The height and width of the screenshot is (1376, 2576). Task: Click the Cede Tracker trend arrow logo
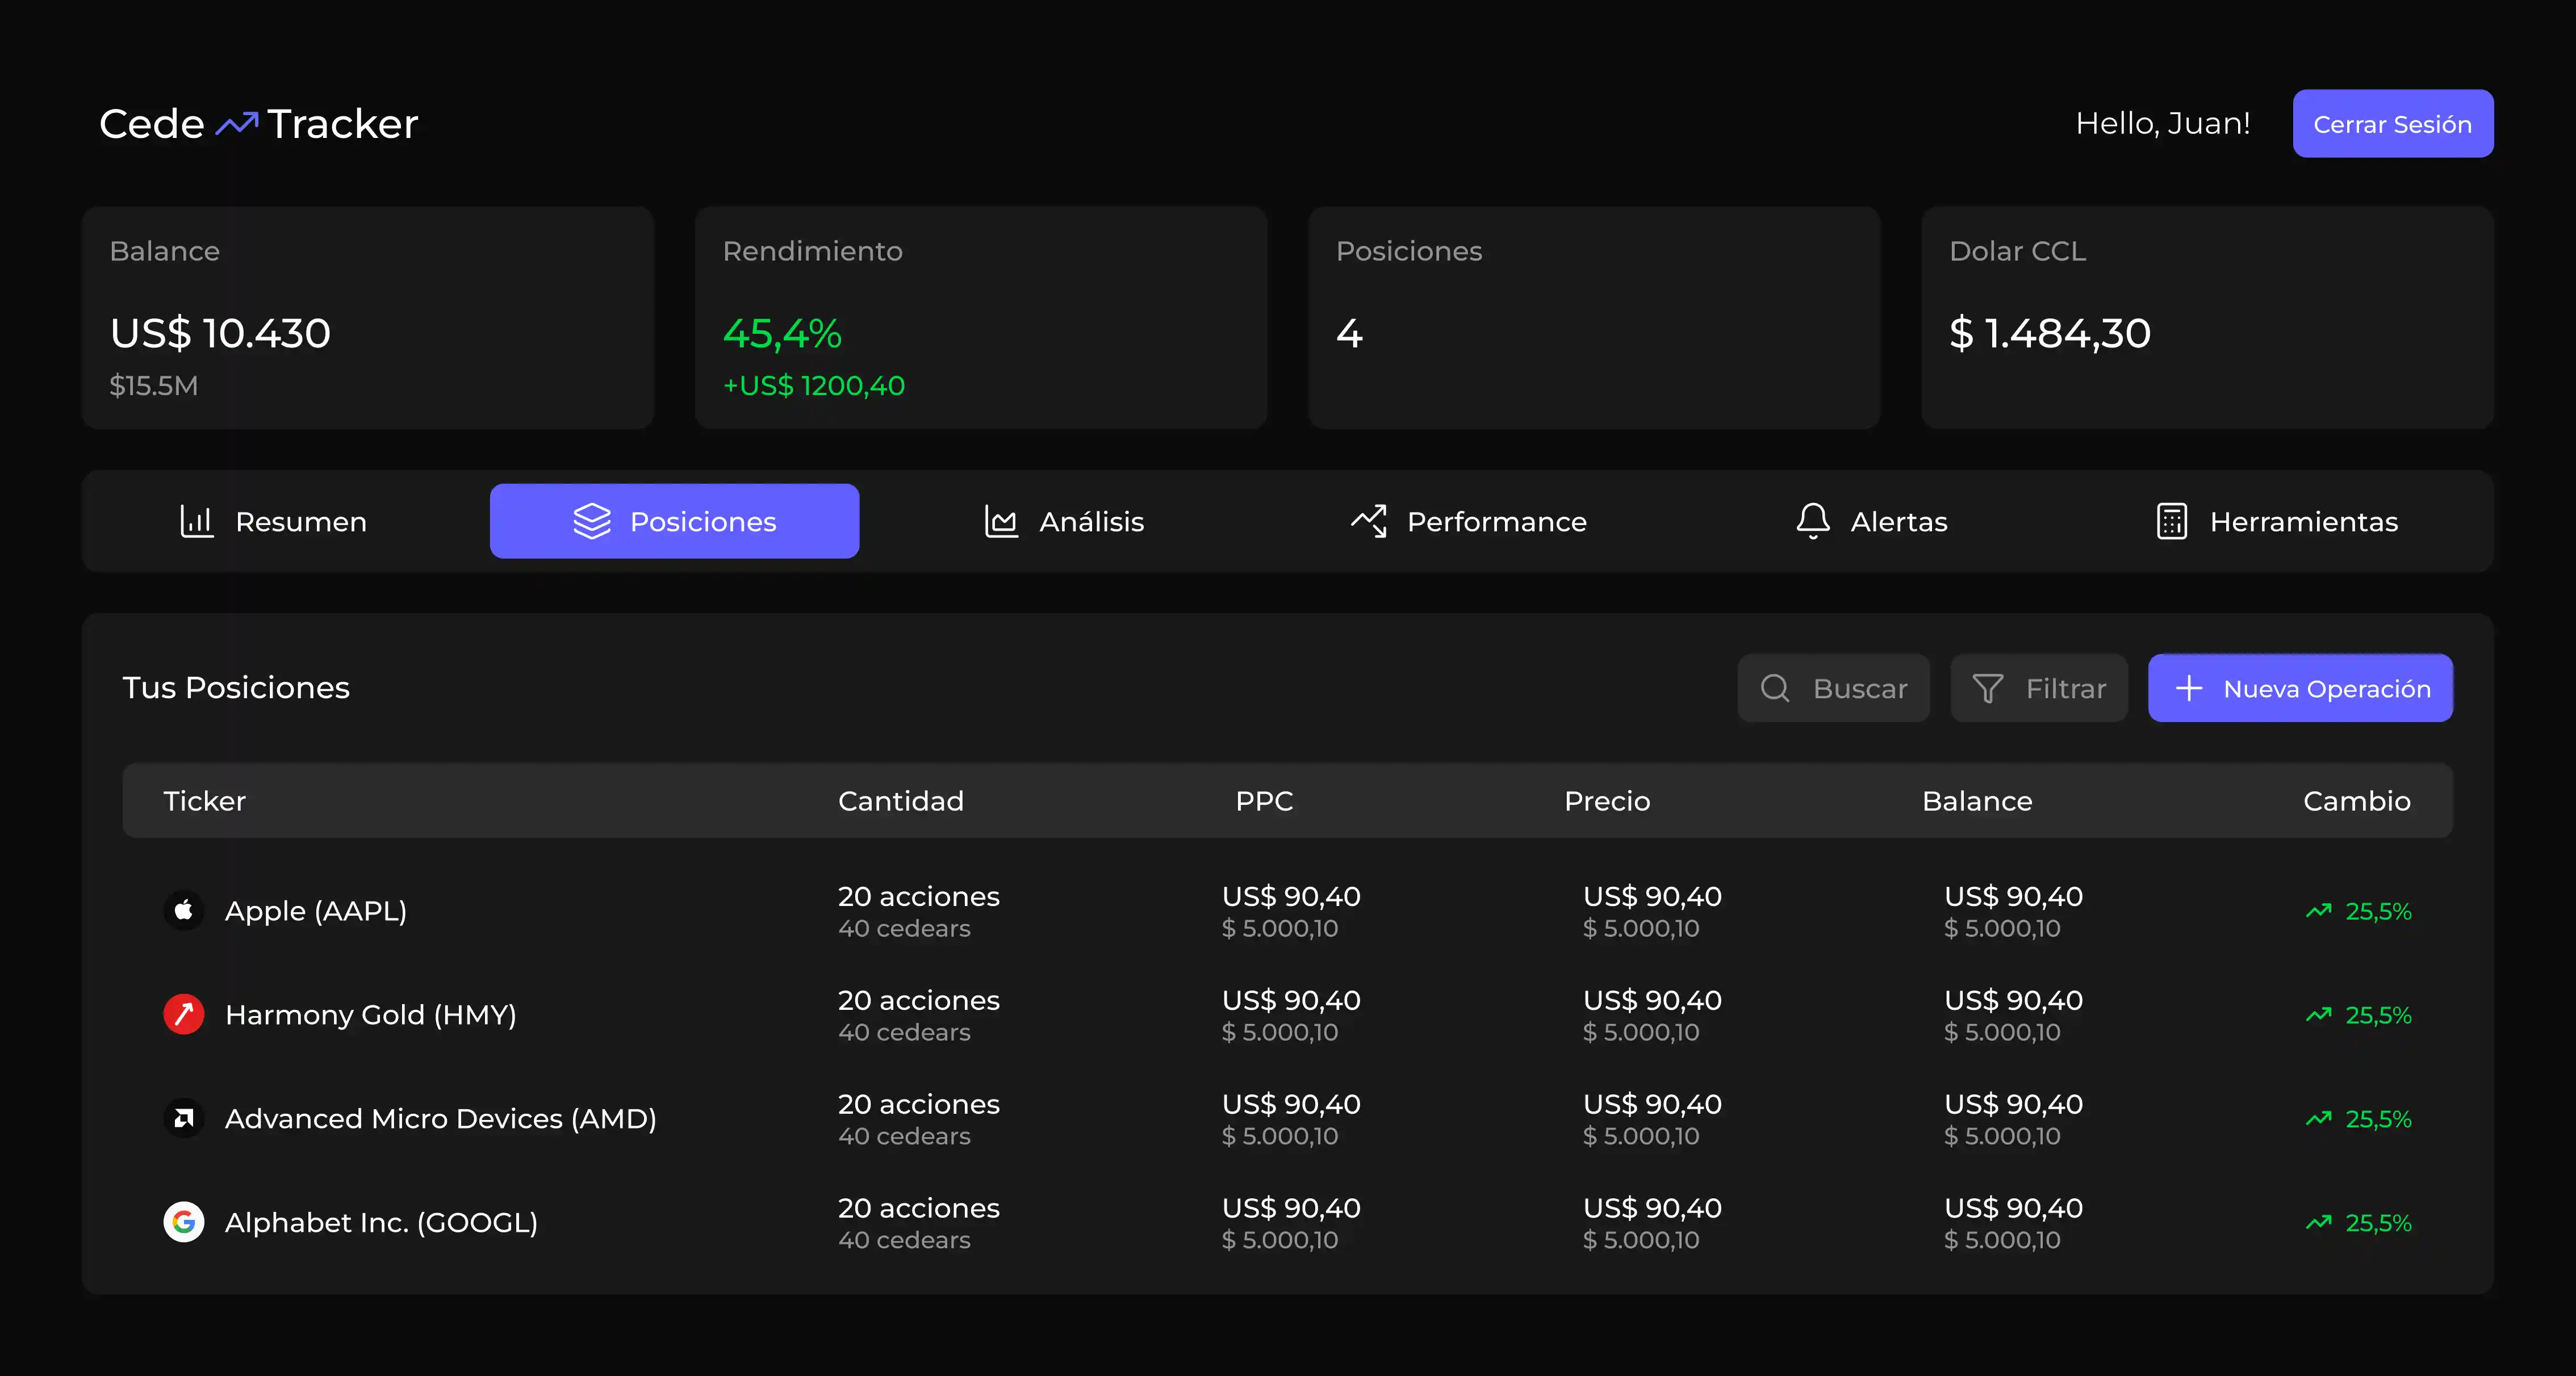[x=237, y=124]
